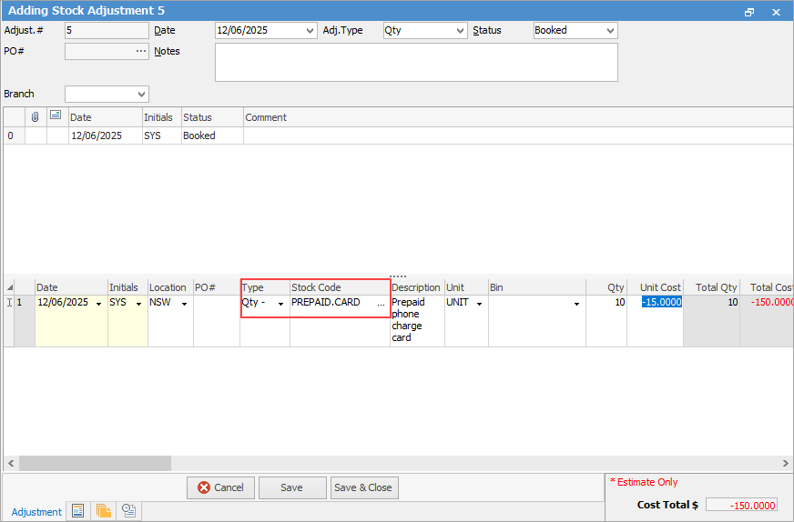The width and height of the screenshot is (794, 522).
Task: Click the SYS initials cell in comment row
Action: click(161, 136)
